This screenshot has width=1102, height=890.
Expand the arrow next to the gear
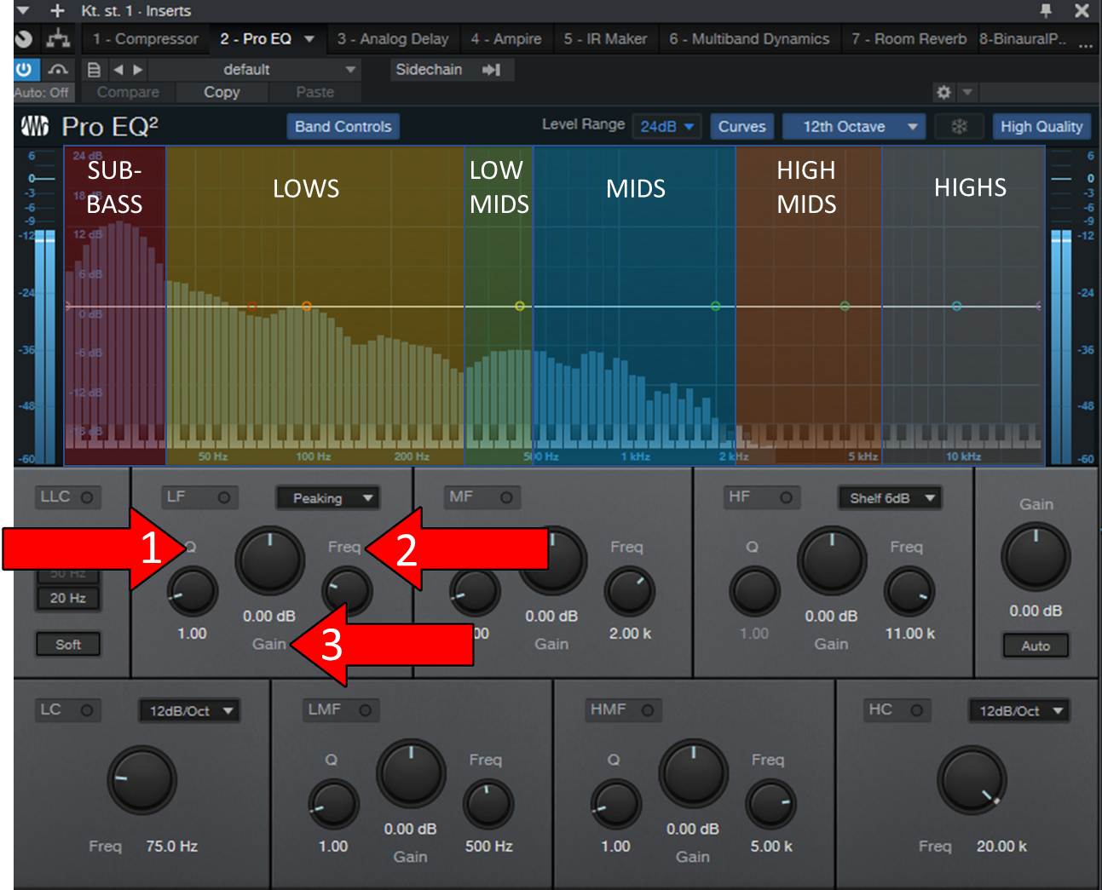tap(967, 92)
